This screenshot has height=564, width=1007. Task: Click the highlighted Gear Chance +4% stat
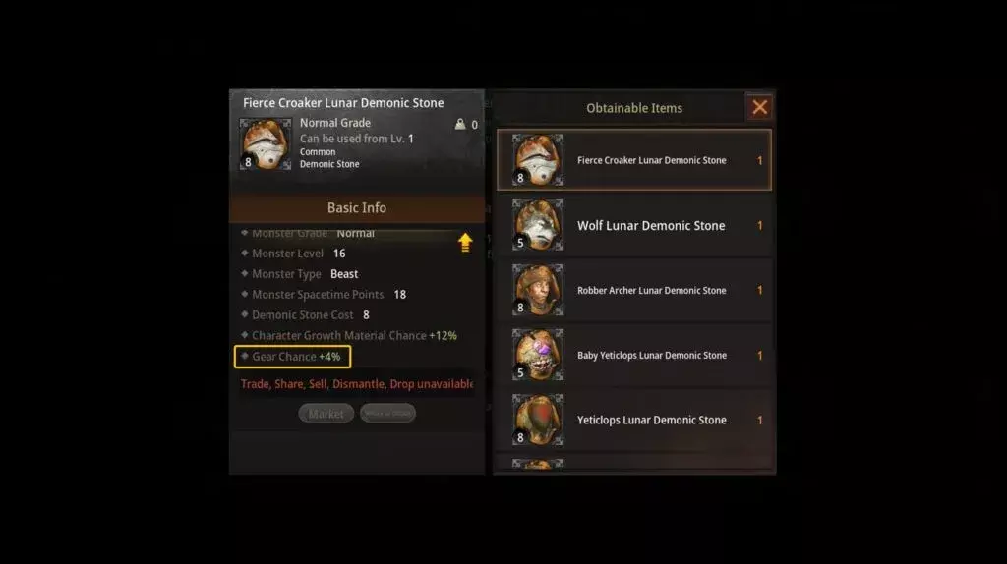[x=292, y=357]
